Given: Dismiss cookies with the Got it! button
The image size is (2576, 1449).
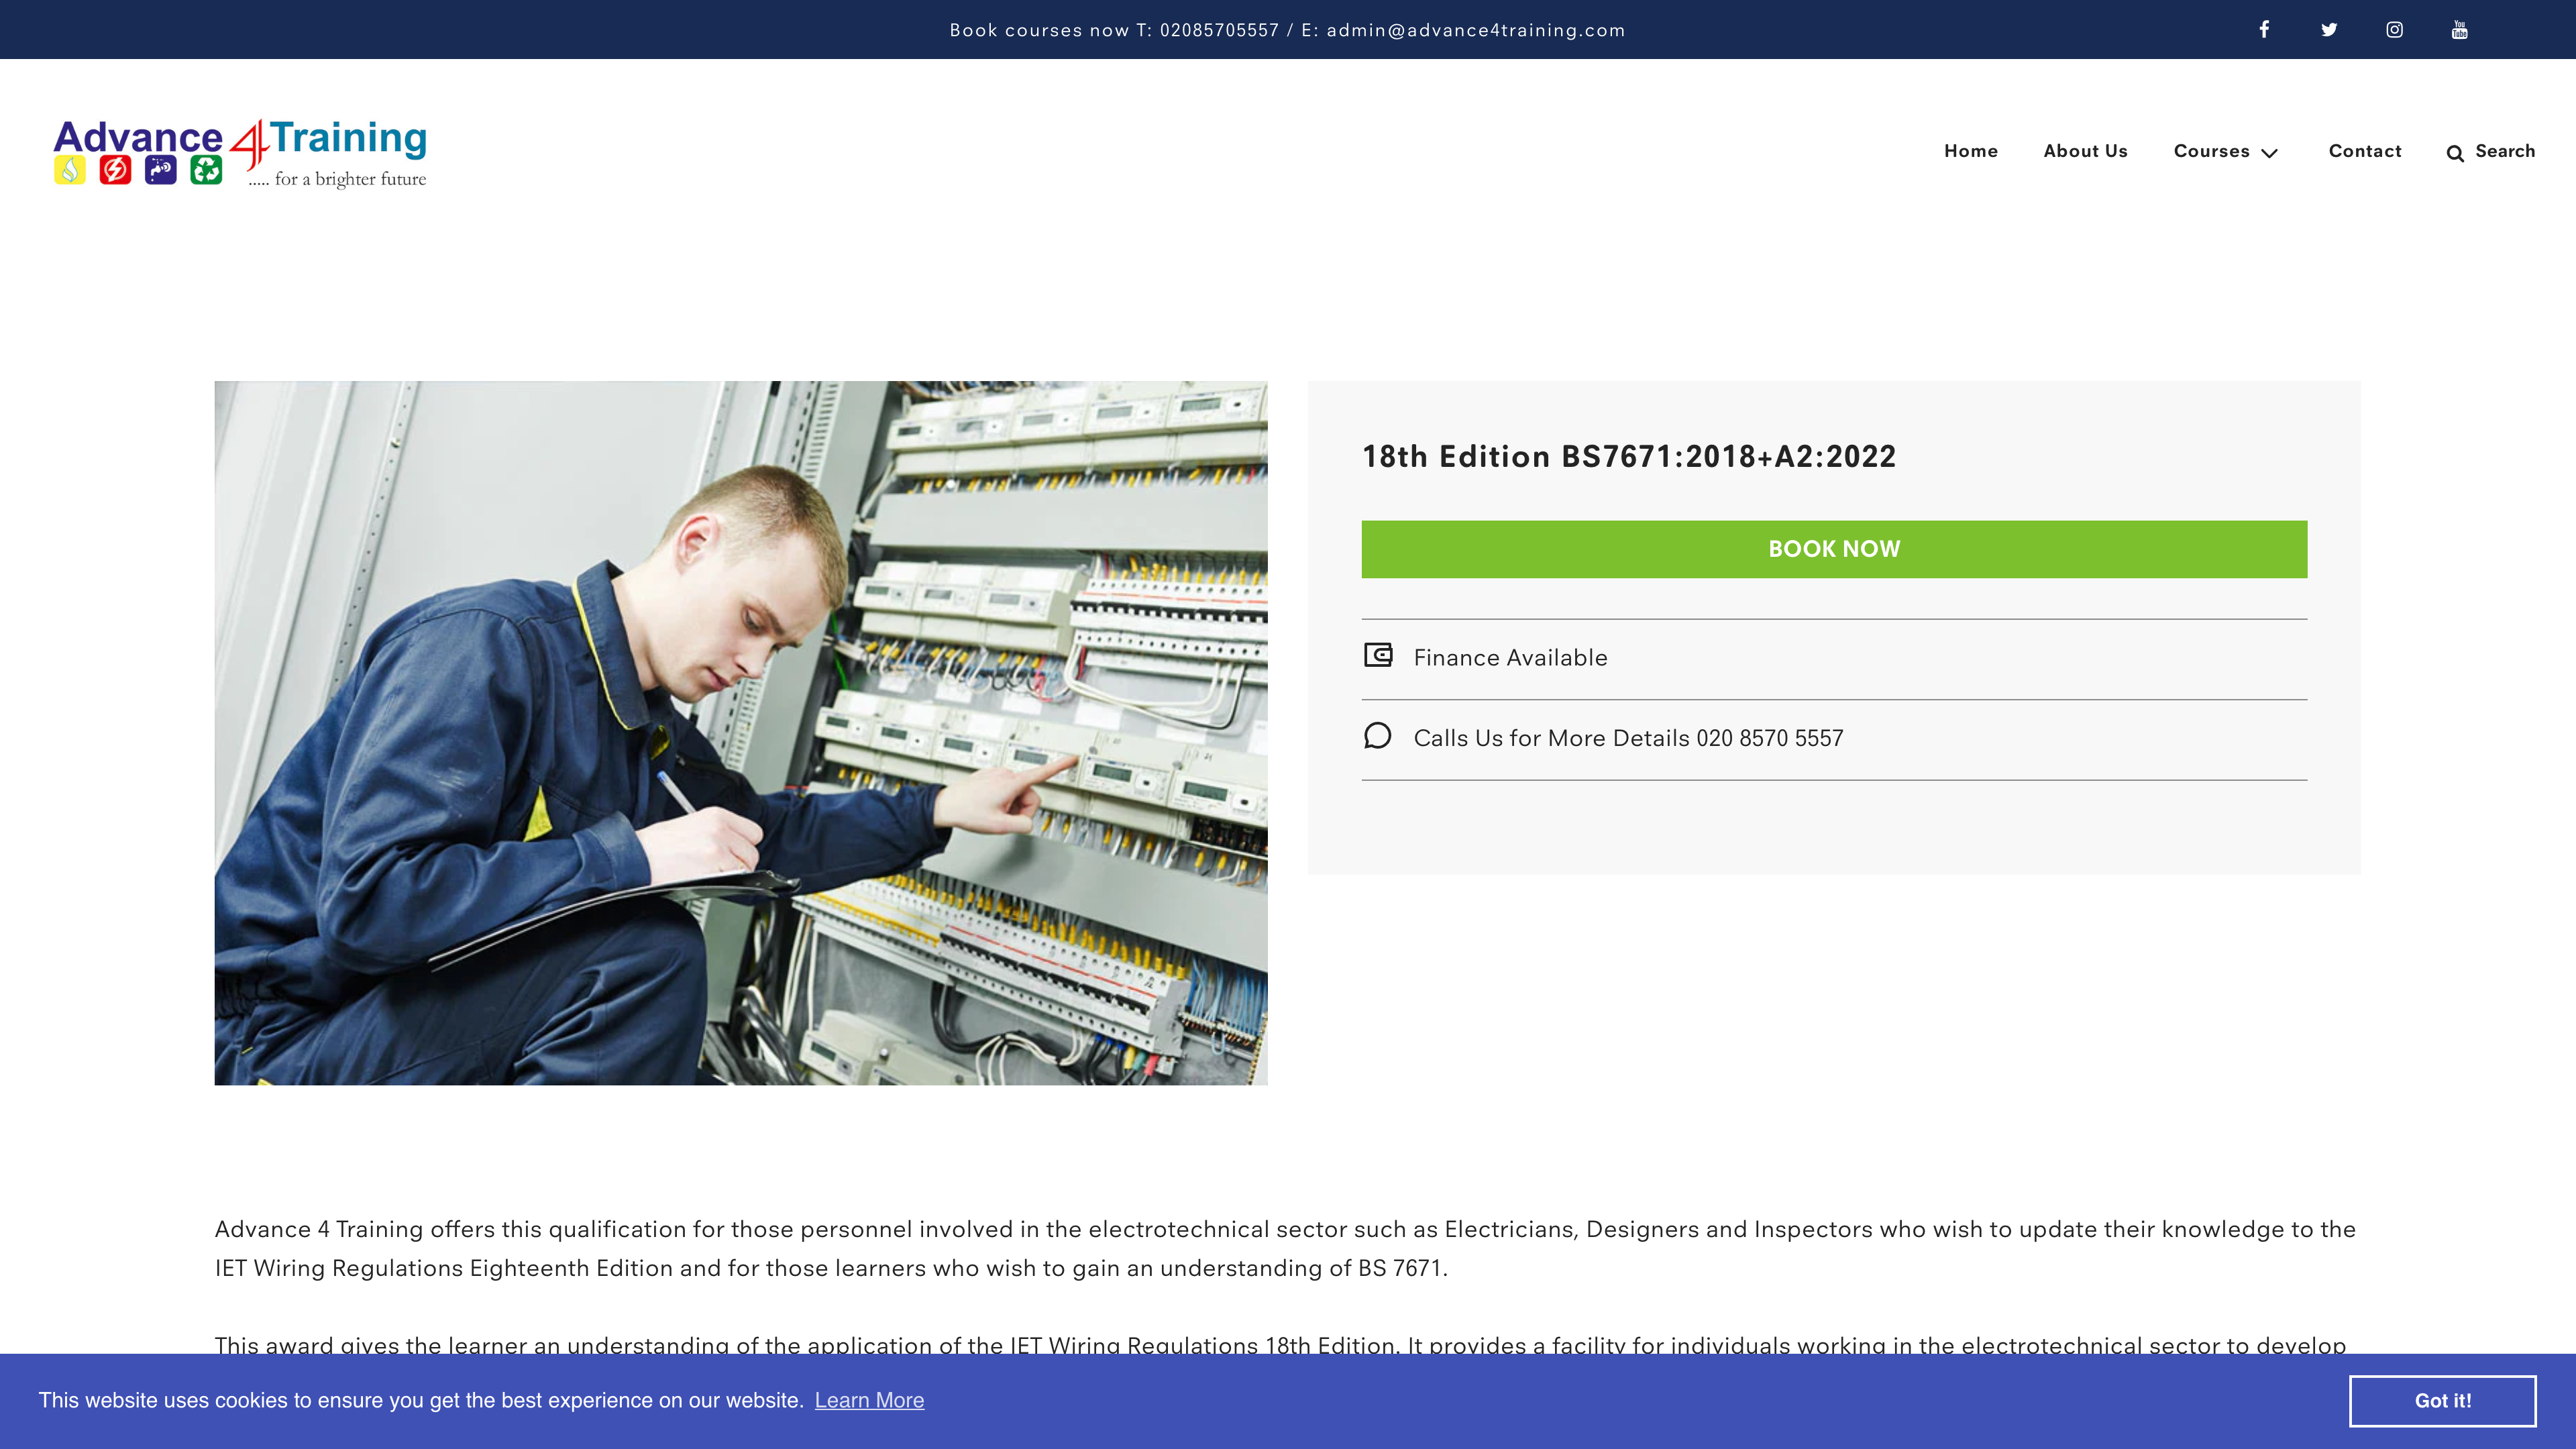Looking at the screenshot, I should coord(2443,1400).
